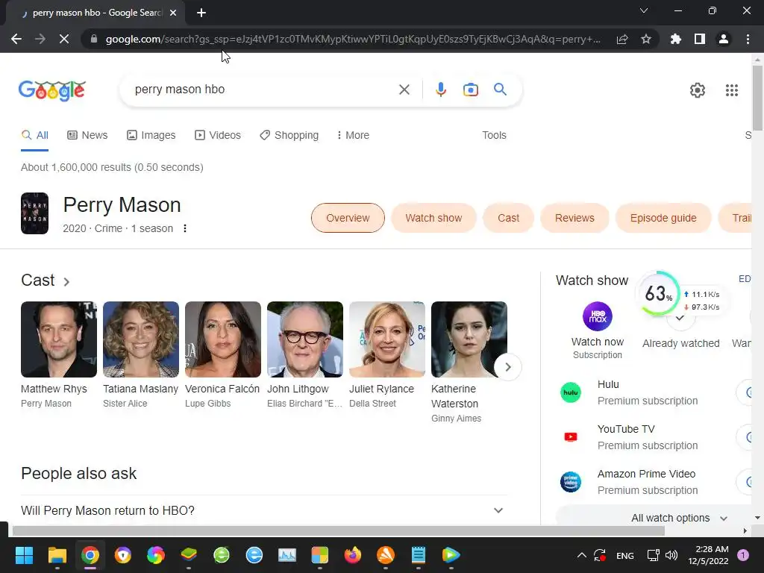The width and height of the screenshot is (764, 573).
Task: Open Veronica Falcón cast entry
Action: tap(222, 354)
